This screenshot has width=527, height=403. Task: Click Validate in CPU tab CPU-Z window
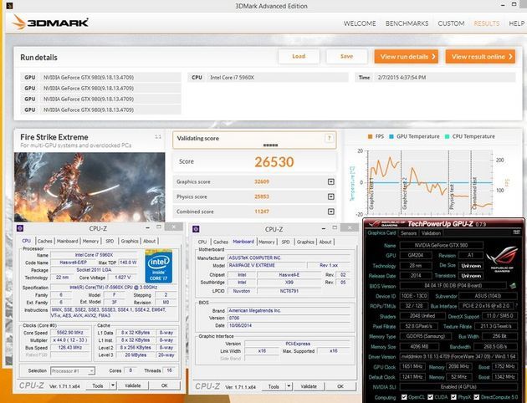[x=132, y=385]
